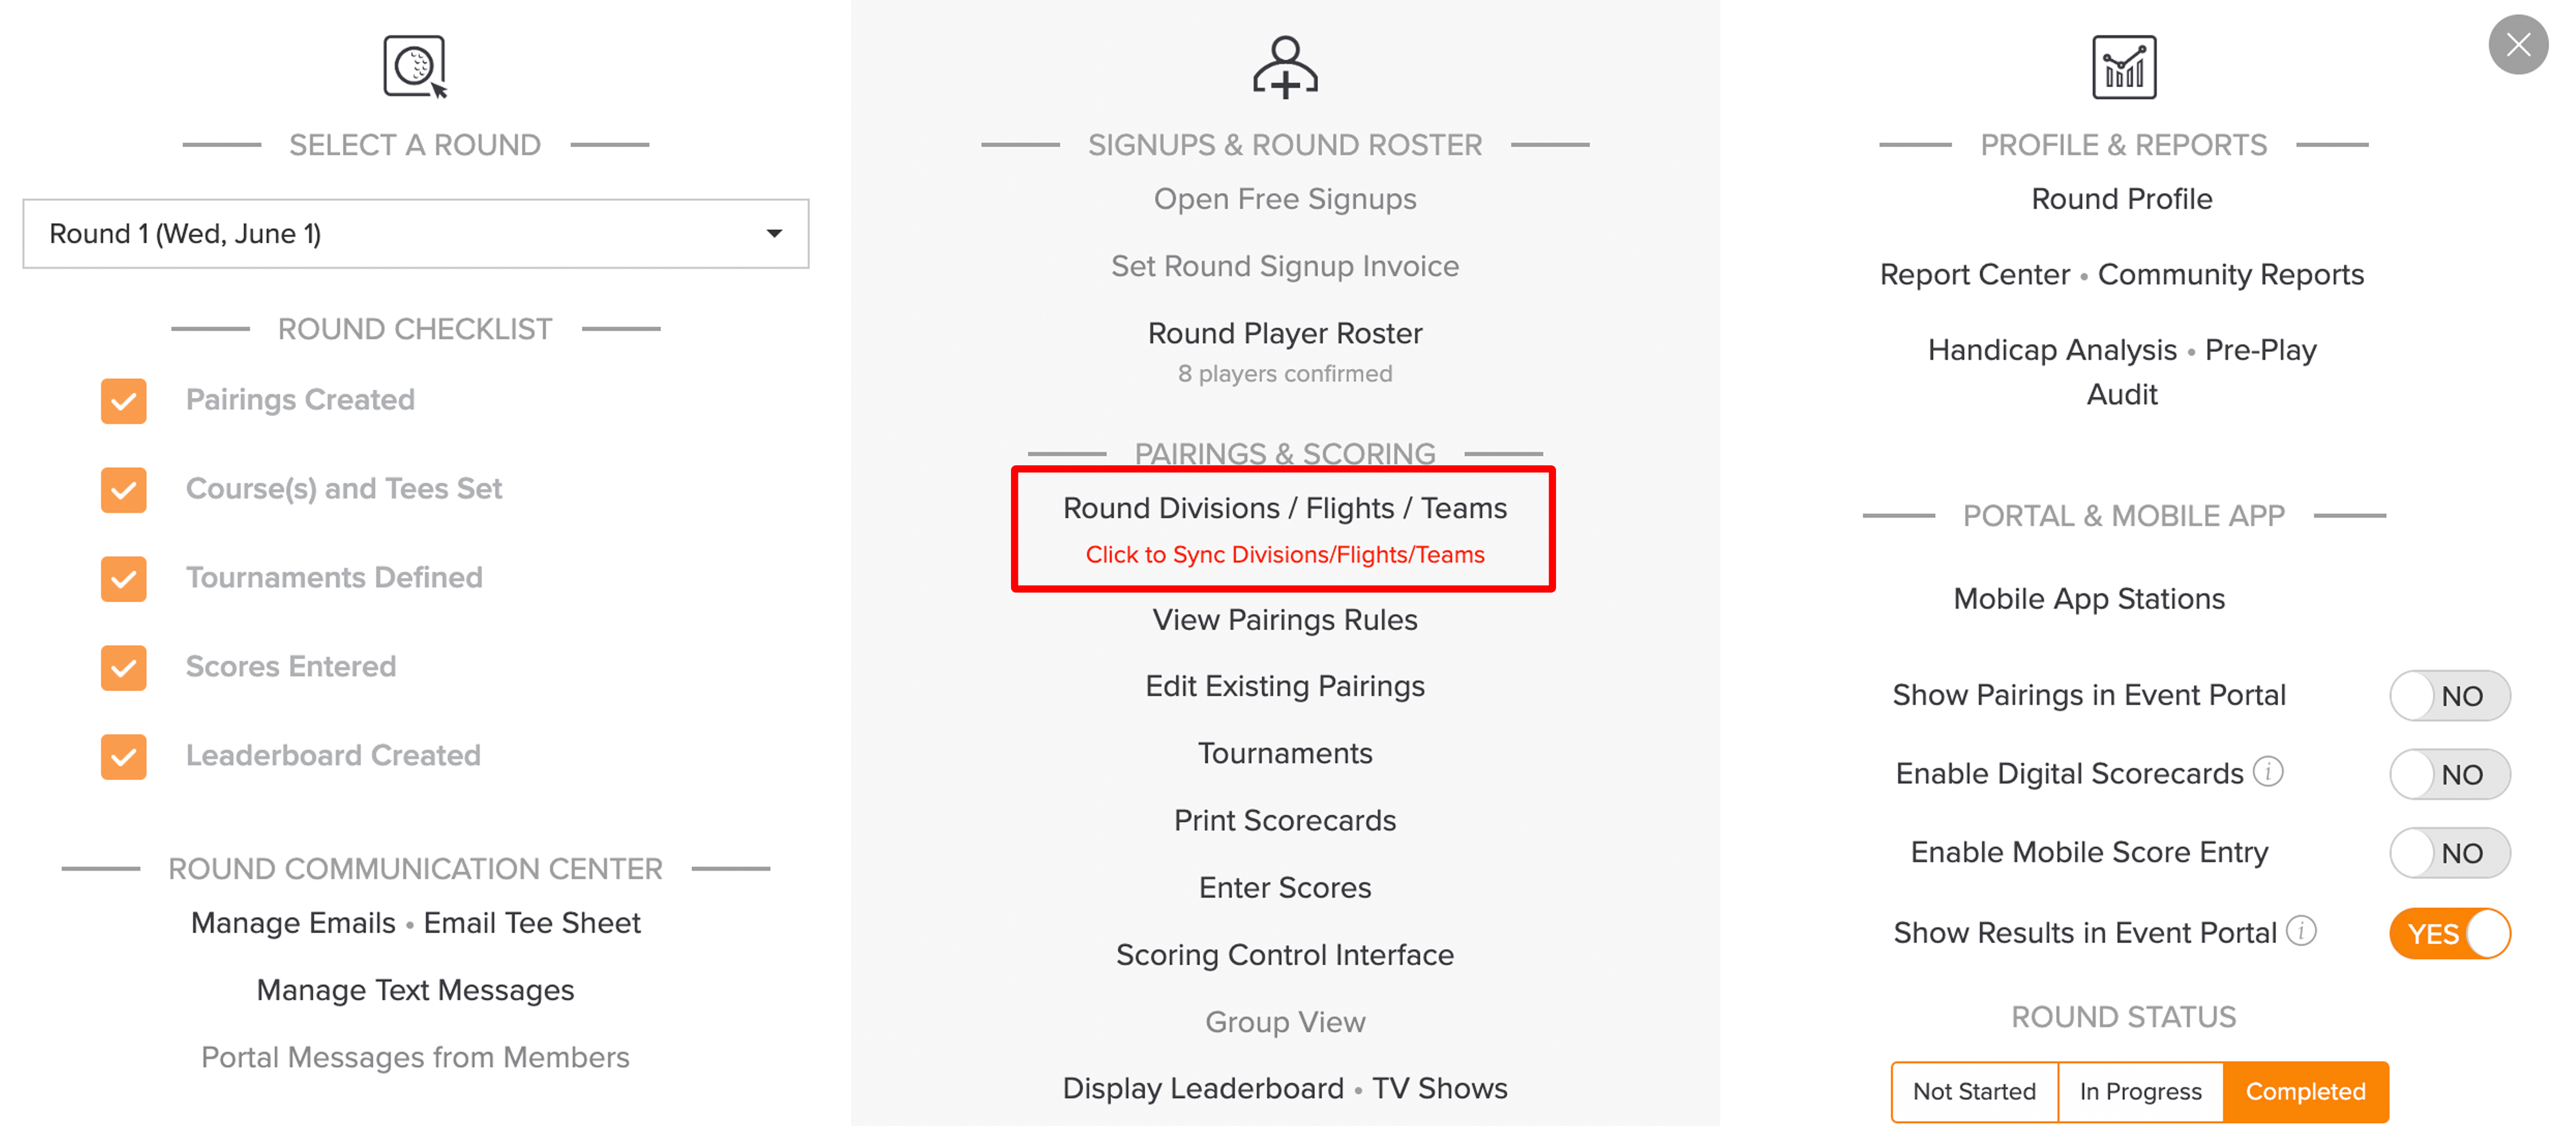Image resolution: width=2576 pixels, height=1126 pixels.
Task: Toggle Leaderboard Created checkbox
Action: [x=124, y=757]
